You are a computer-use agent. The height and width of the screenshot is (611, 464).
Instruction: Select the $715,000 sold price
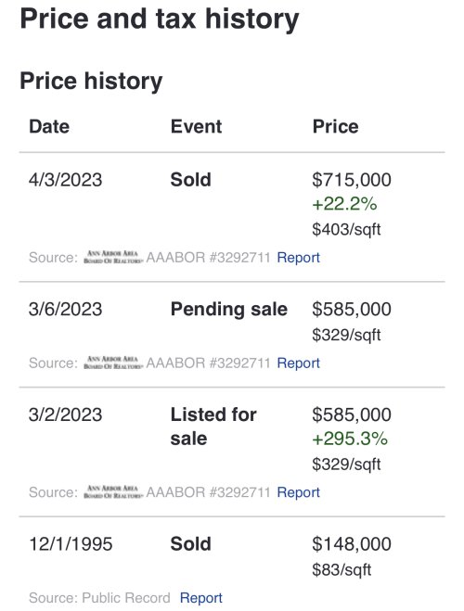click(x=352, y=180)
